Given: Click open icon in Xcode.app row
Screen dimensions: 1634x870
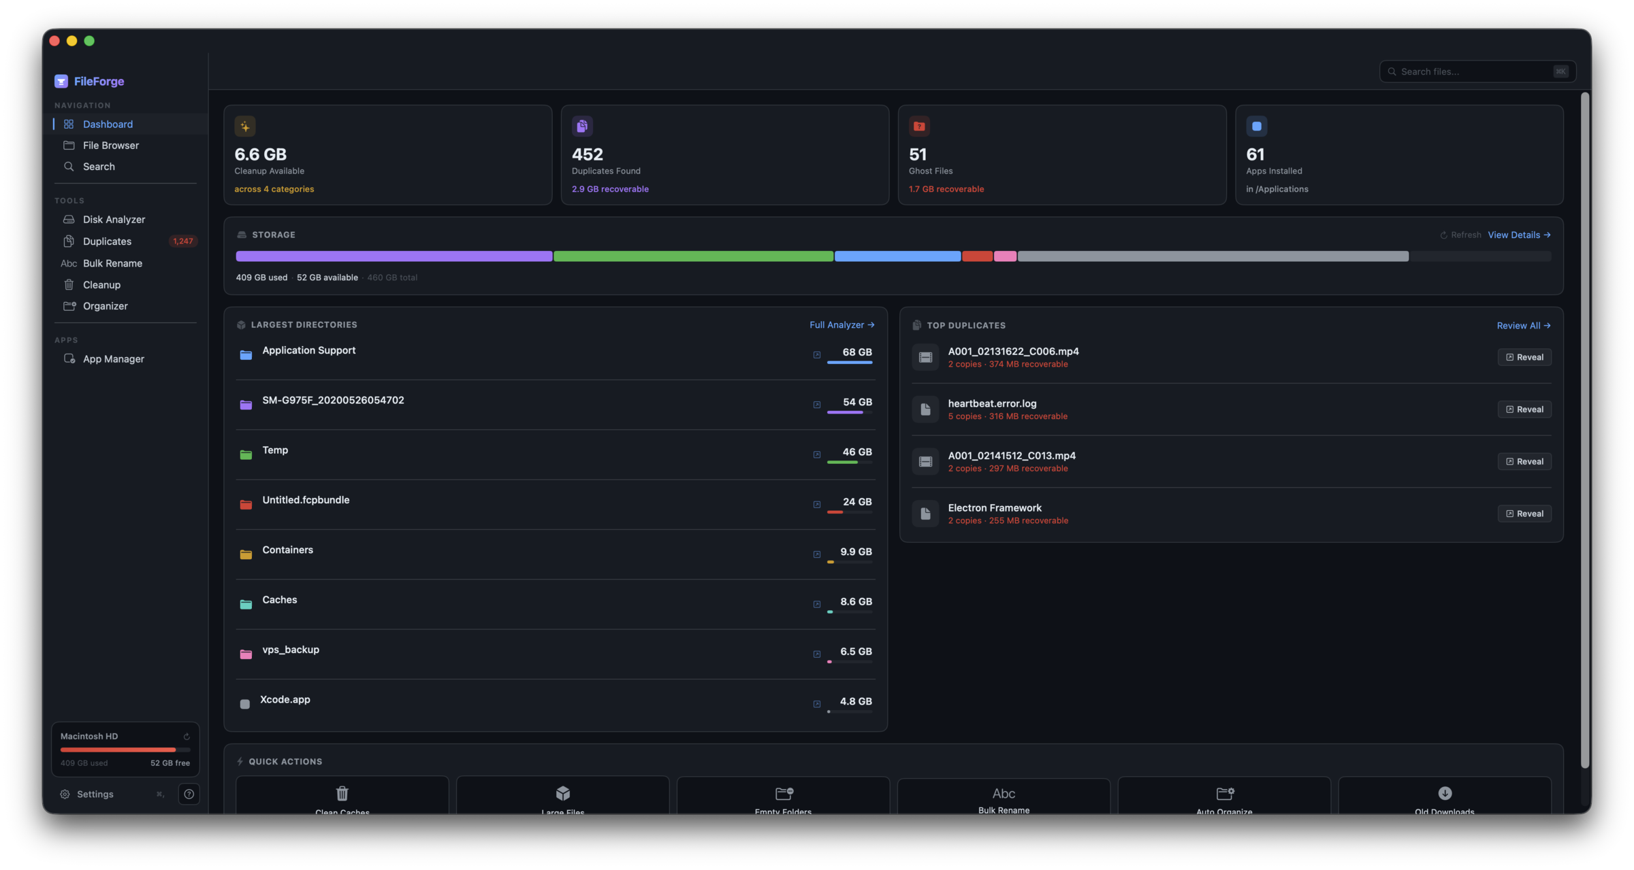Looking at the screenshot, I should click(817, 704).
